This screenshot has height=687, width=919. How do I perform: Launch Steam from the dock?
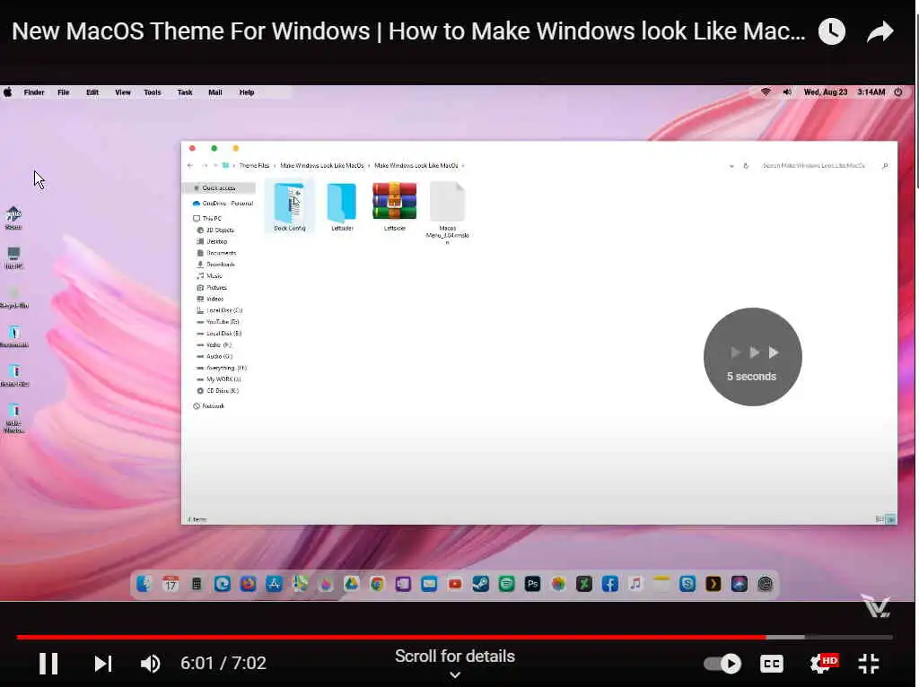pos(481,584)
